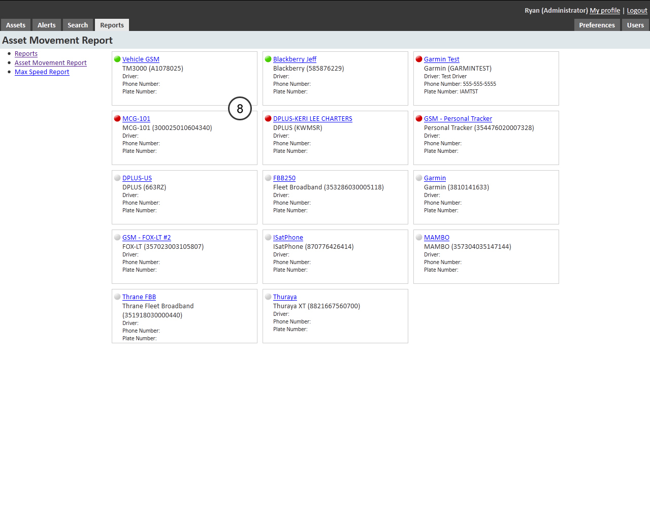Go to the Search tab

coord(78,25)
